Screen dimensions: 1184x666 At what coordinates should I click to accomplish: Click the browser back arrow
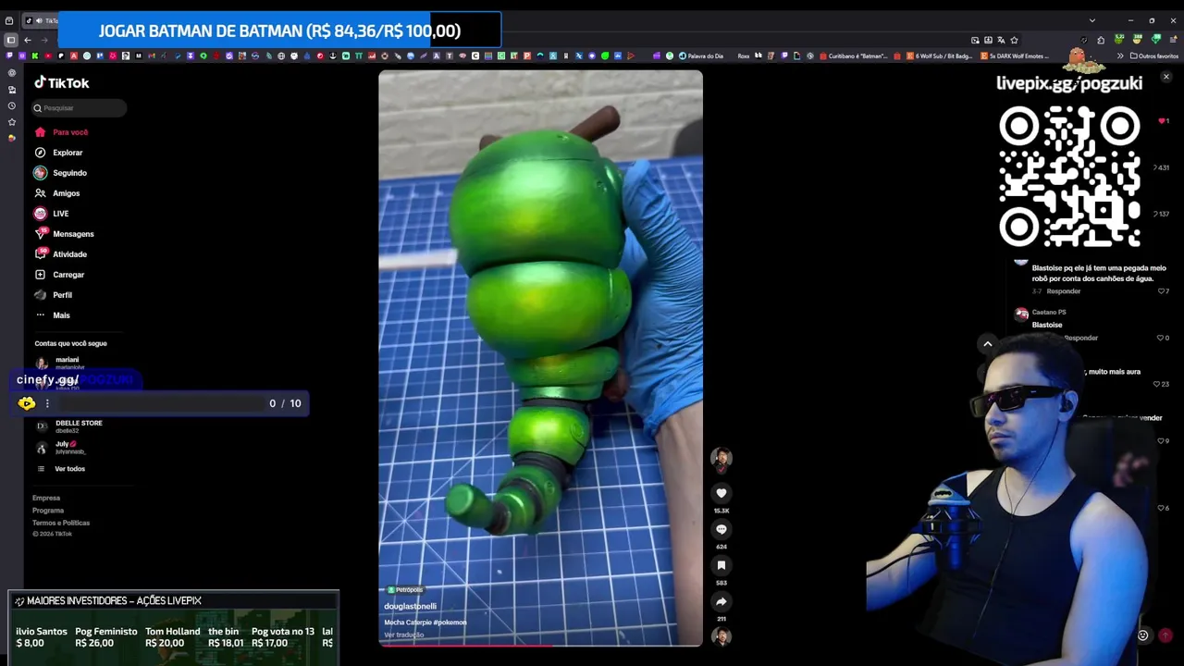tap(28, 40)
